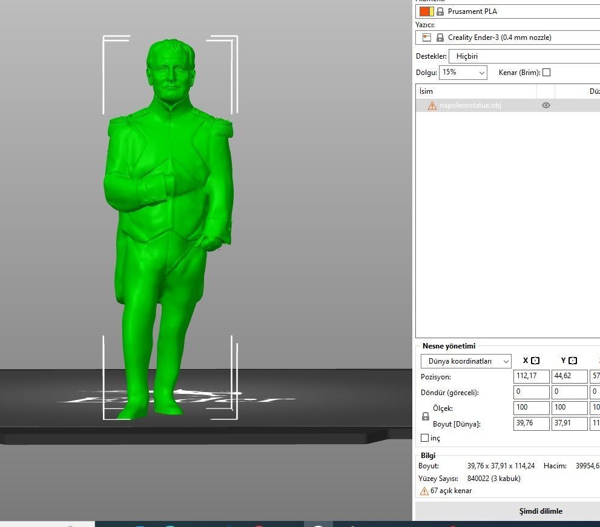Click the Boyut X field showing 39,76
Screen dimensions: 600x527
click(531, 424)
